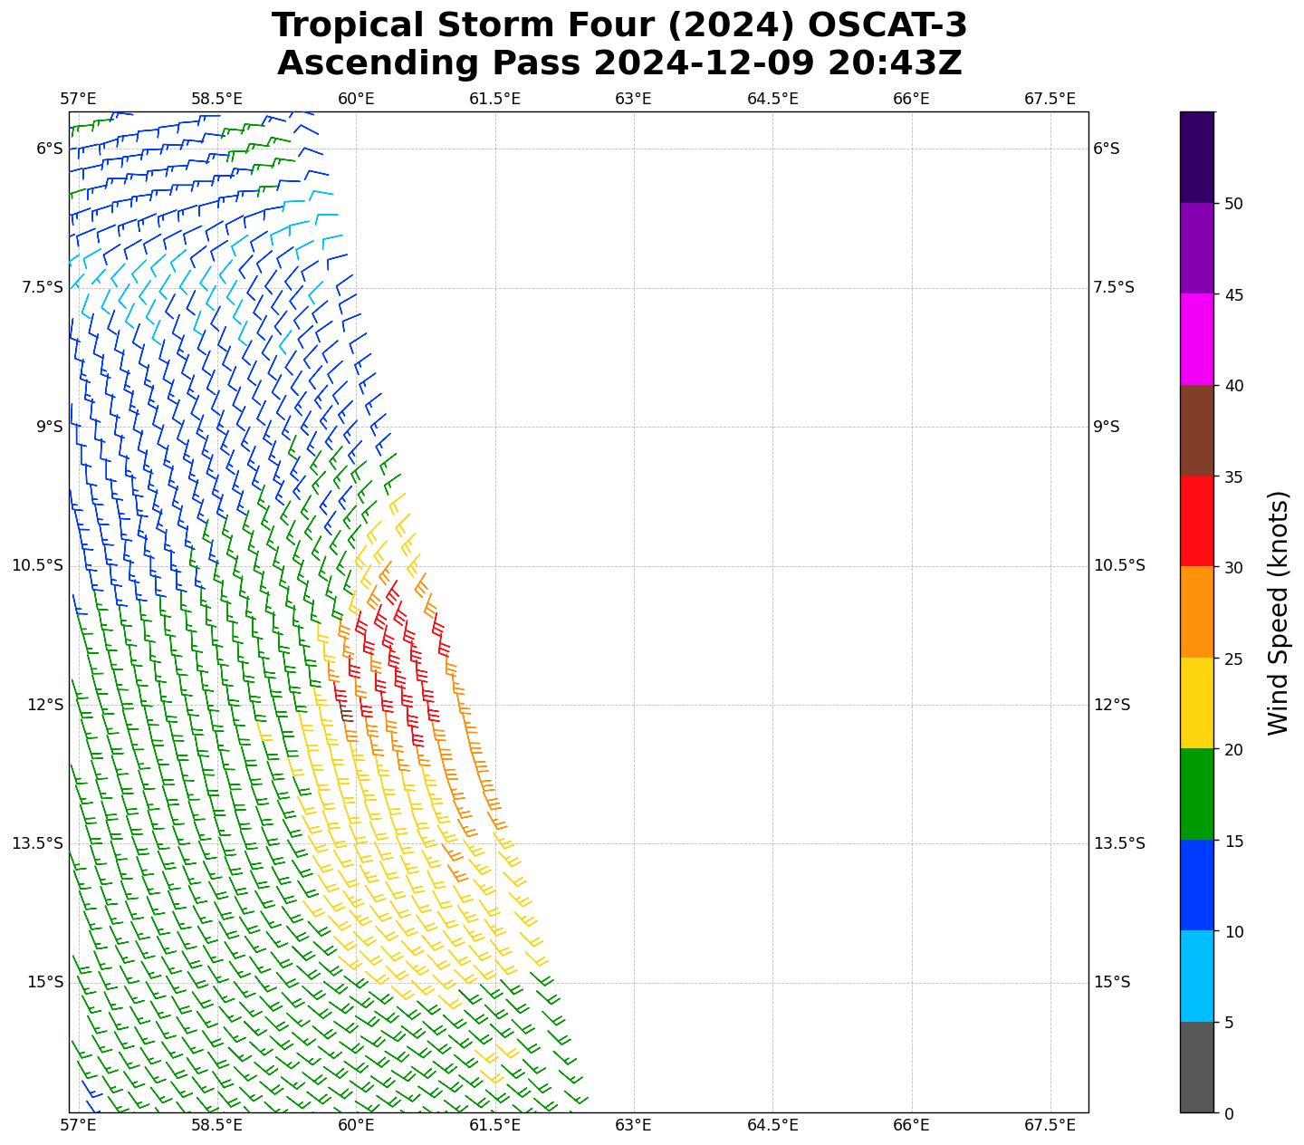This screenshot has height=1145, width=1304.
Task: Click the magenta 40–45 knot colorbar segment
Action: [x=1196, y=339]
